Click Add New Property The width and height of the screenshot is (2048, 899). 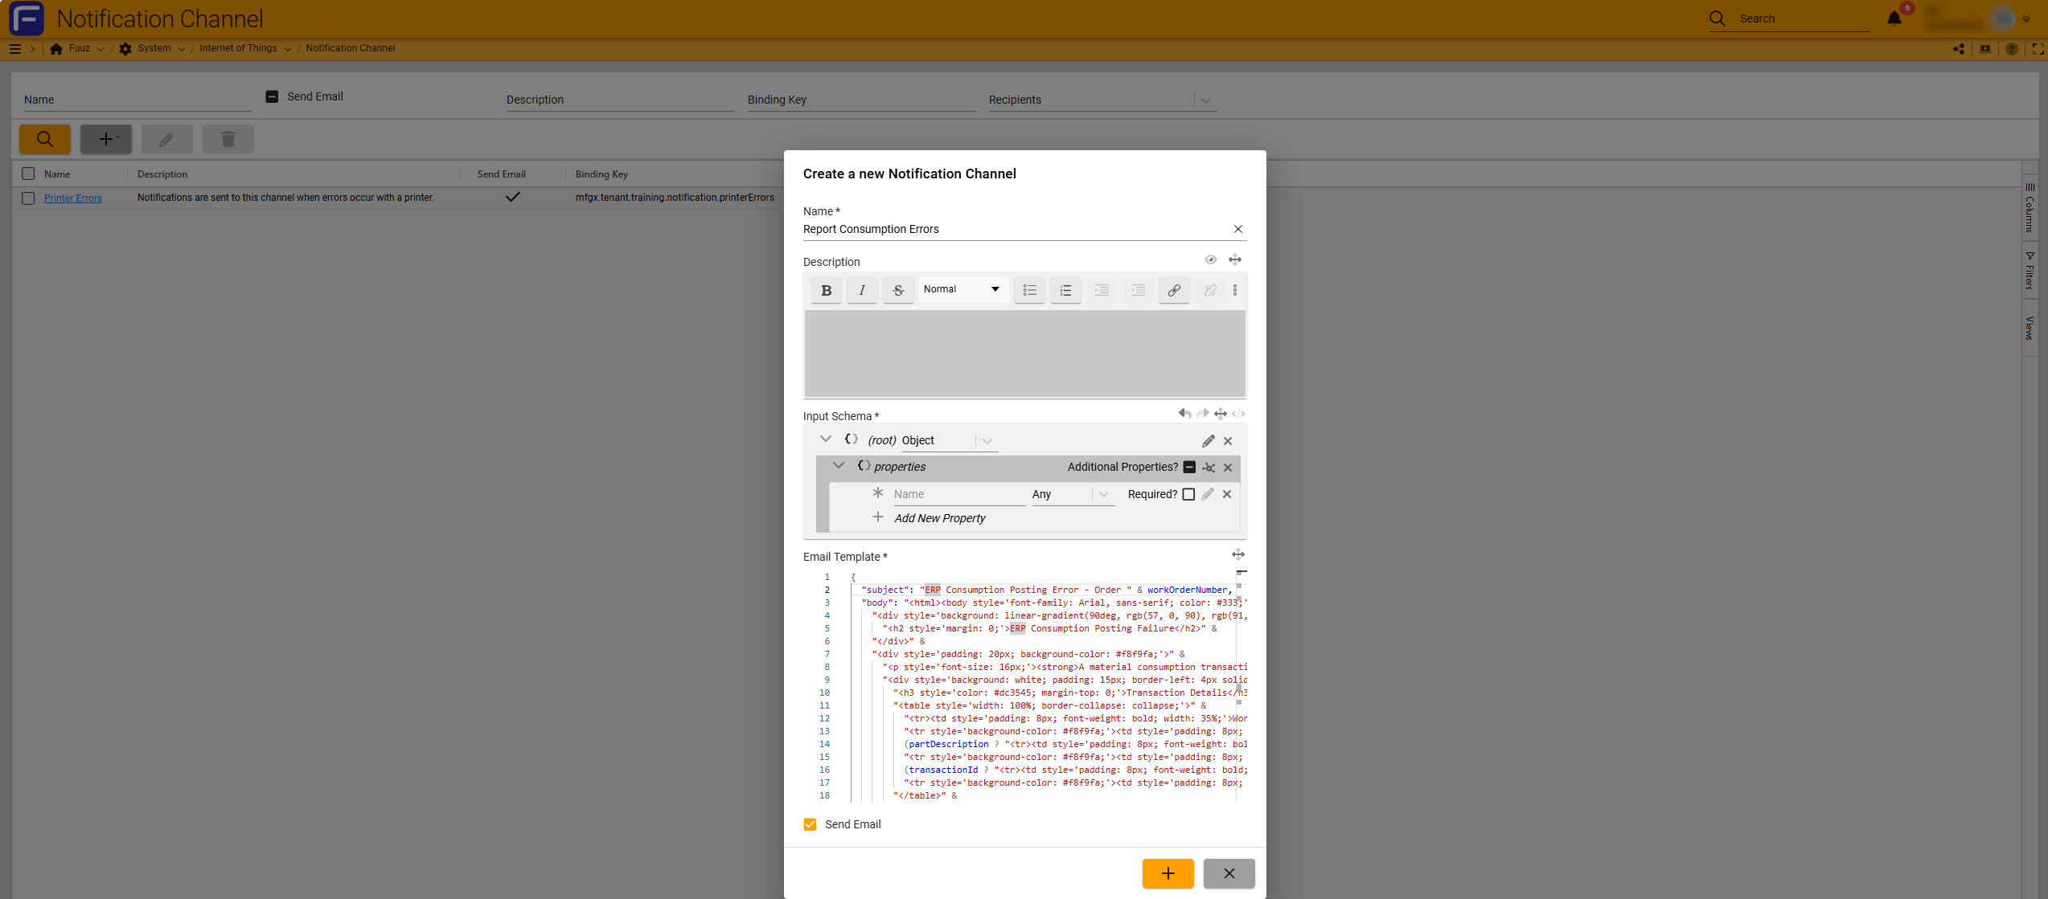[939, 518]
